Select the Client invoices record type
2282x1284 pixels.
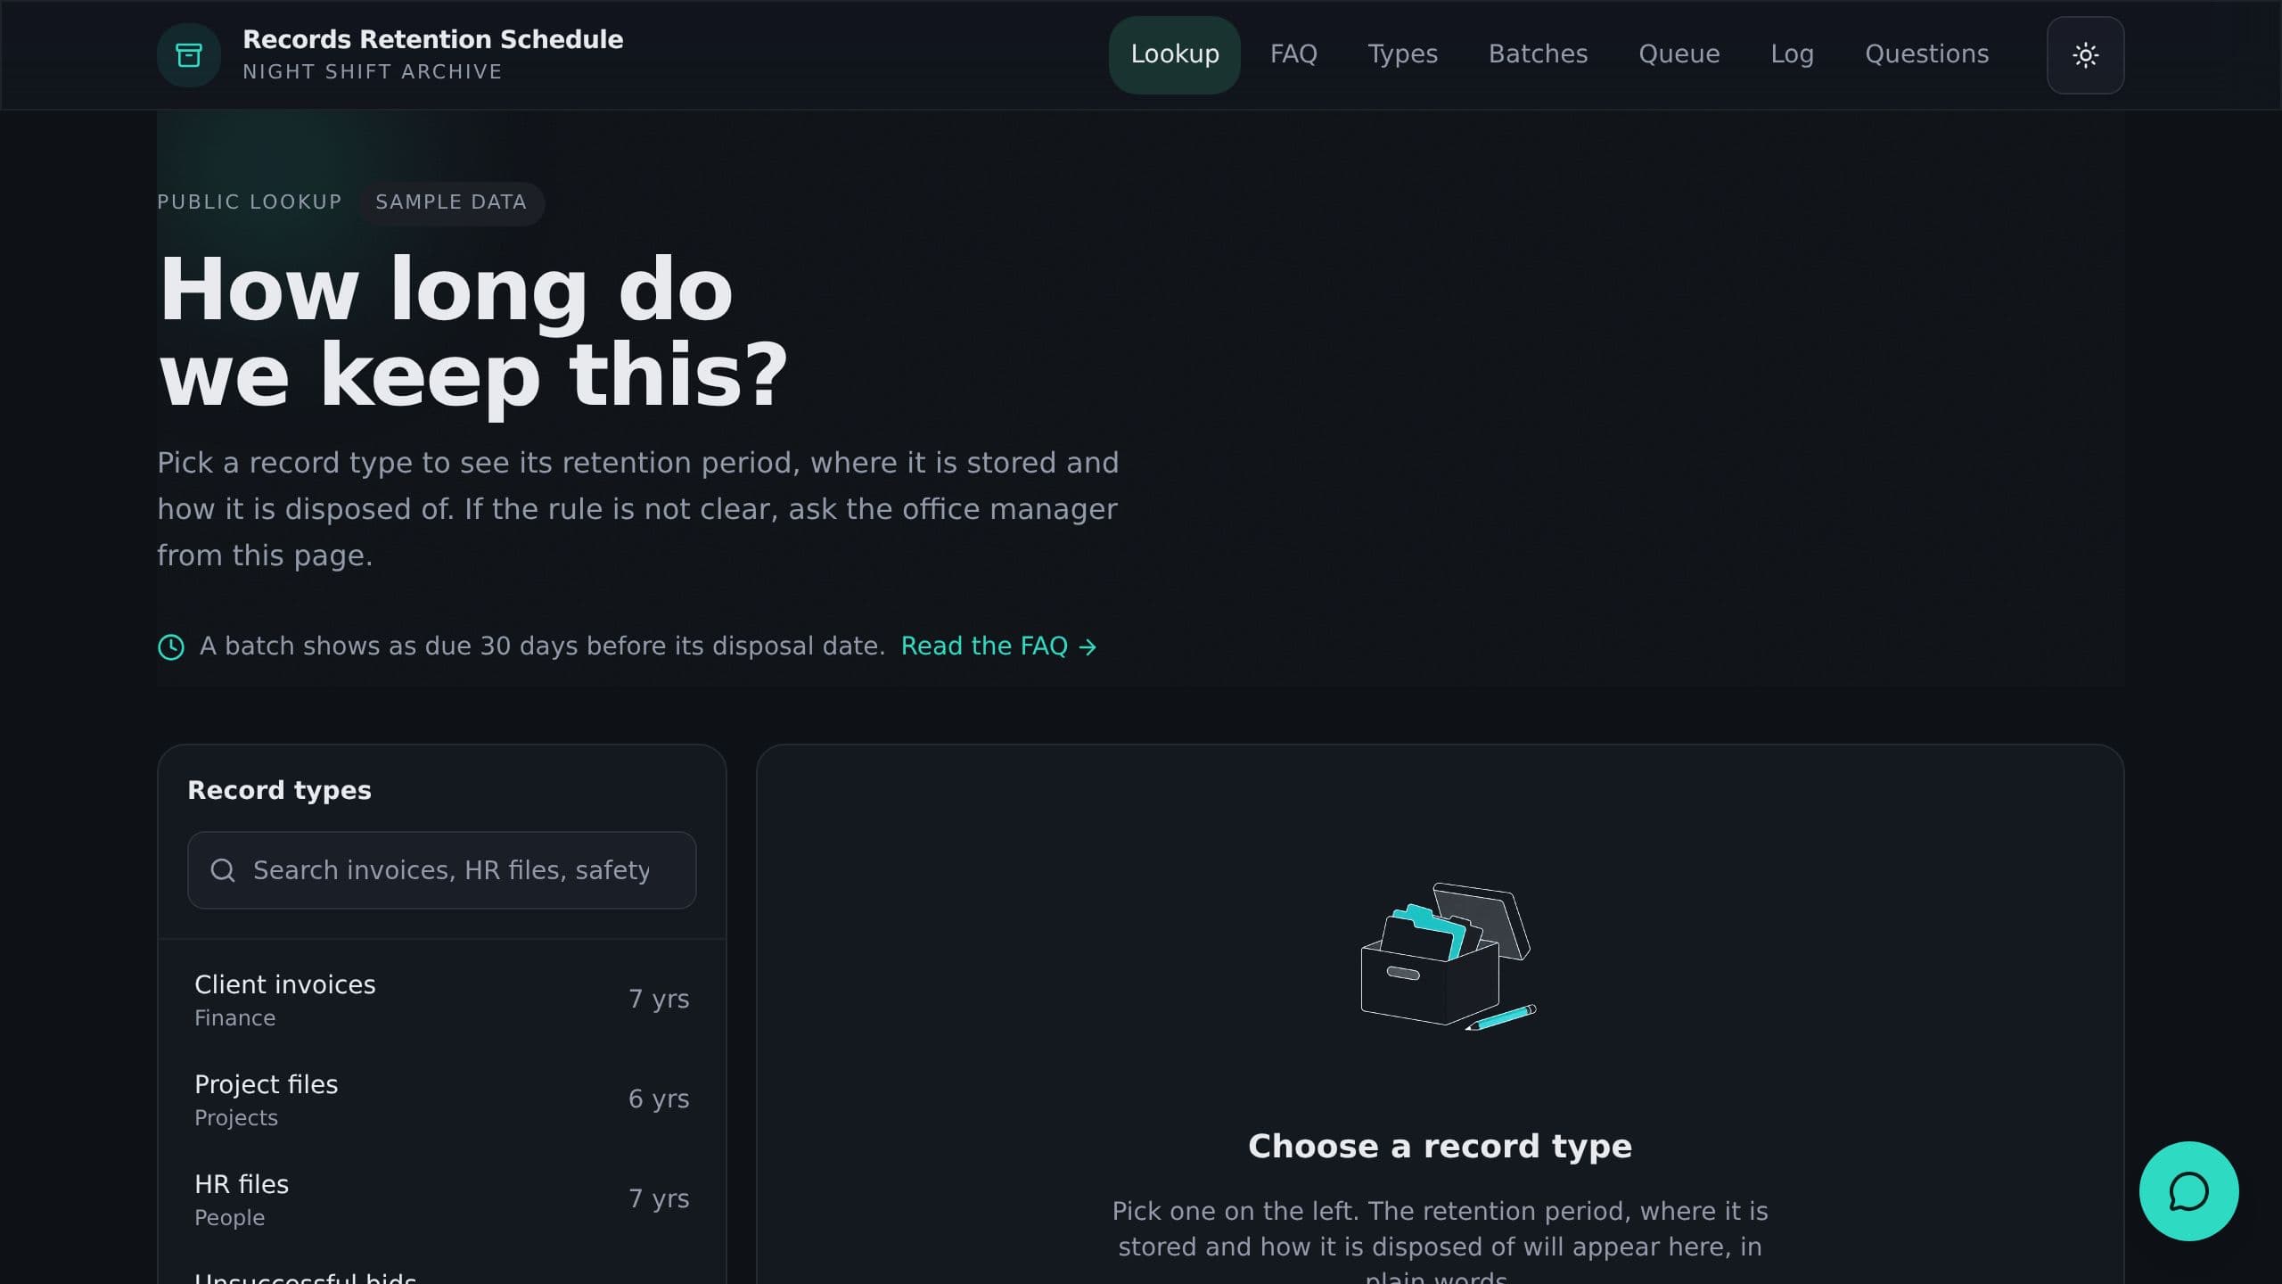(442, 1000)
